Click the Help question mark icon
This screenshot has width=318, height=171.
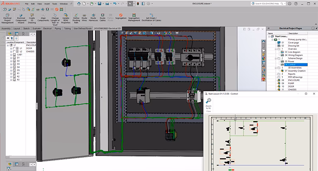click(296, 4)
